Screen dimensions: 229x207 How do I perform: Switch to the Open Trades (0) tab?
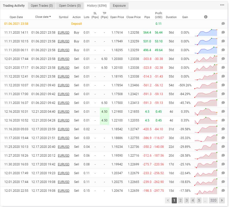(42, 5)
